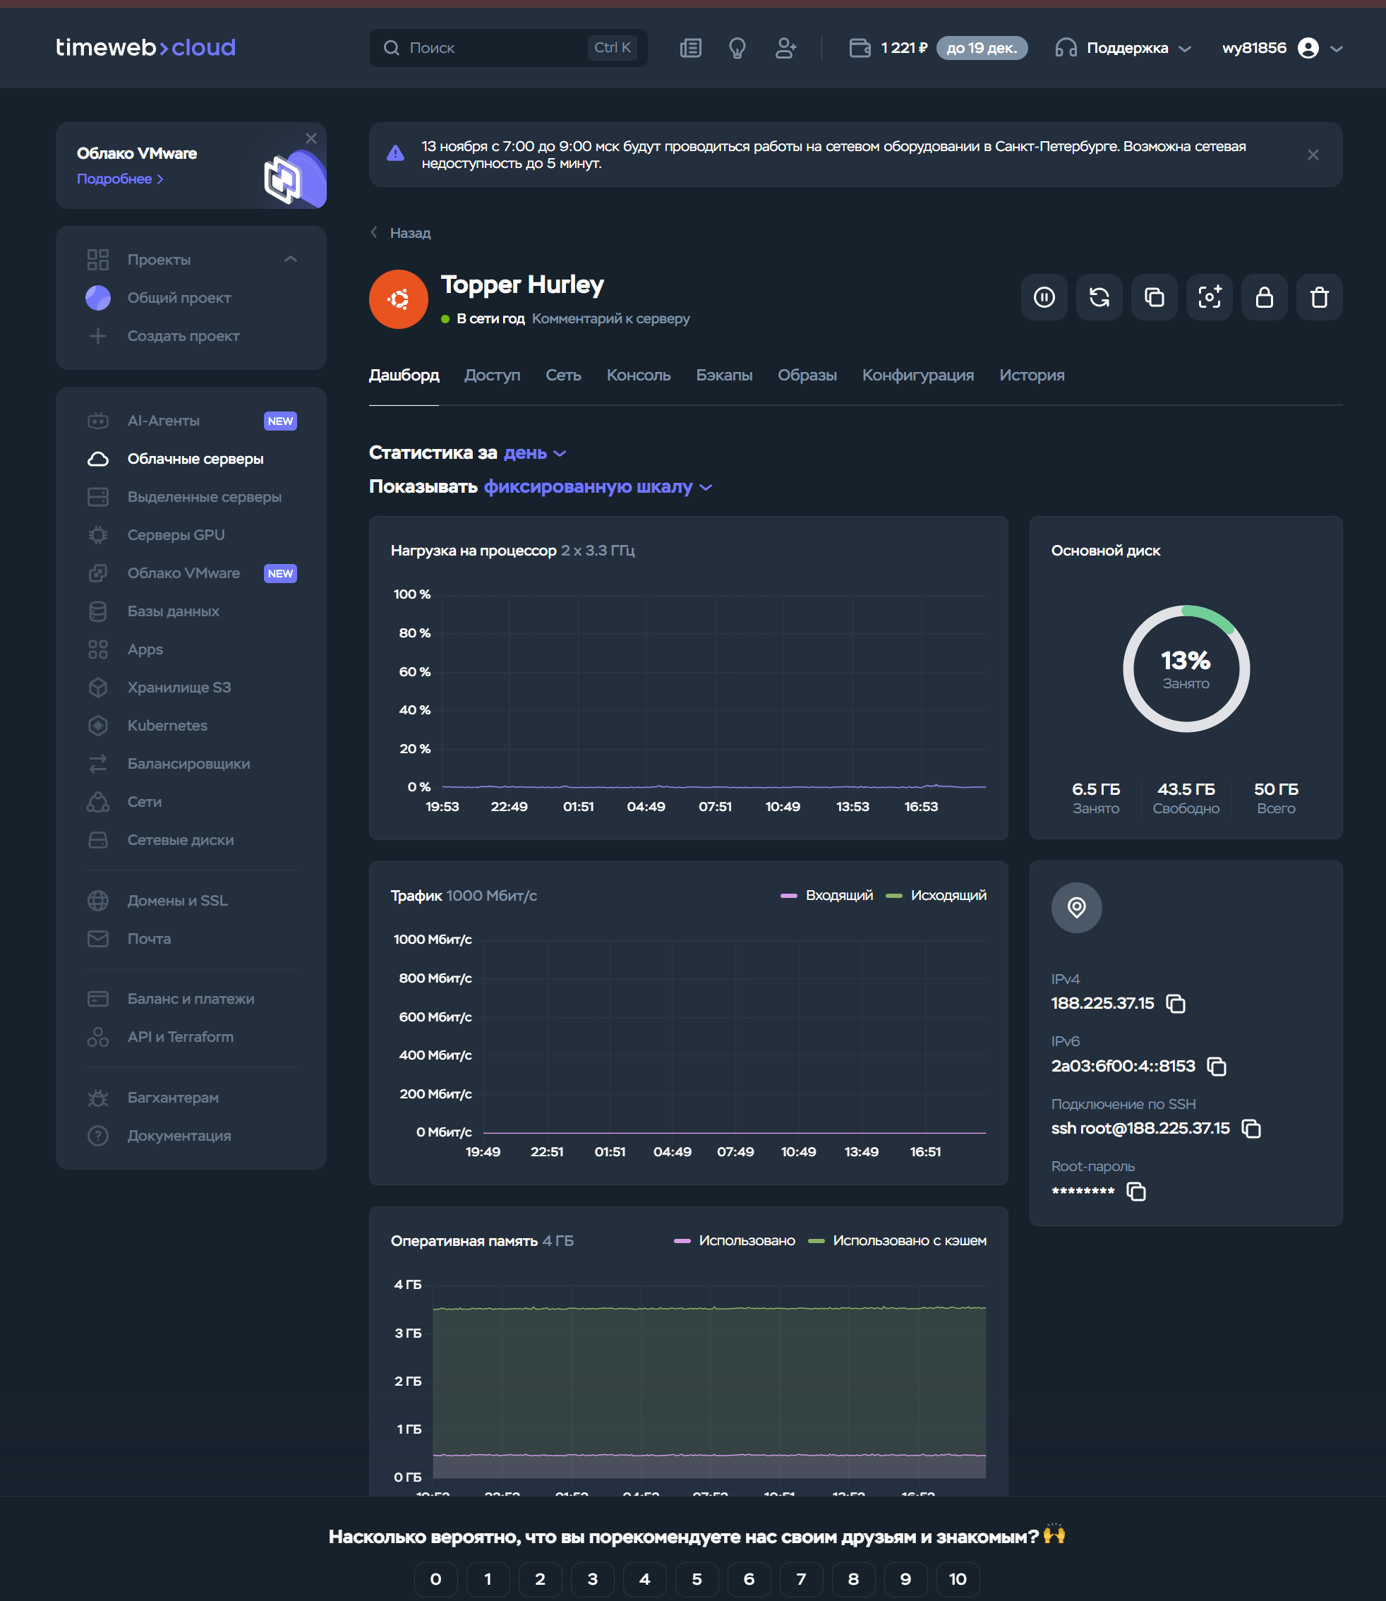Toggle the Входящий traffic legend series
The image size is (1386, 1601).
click(x=828, y=895)
